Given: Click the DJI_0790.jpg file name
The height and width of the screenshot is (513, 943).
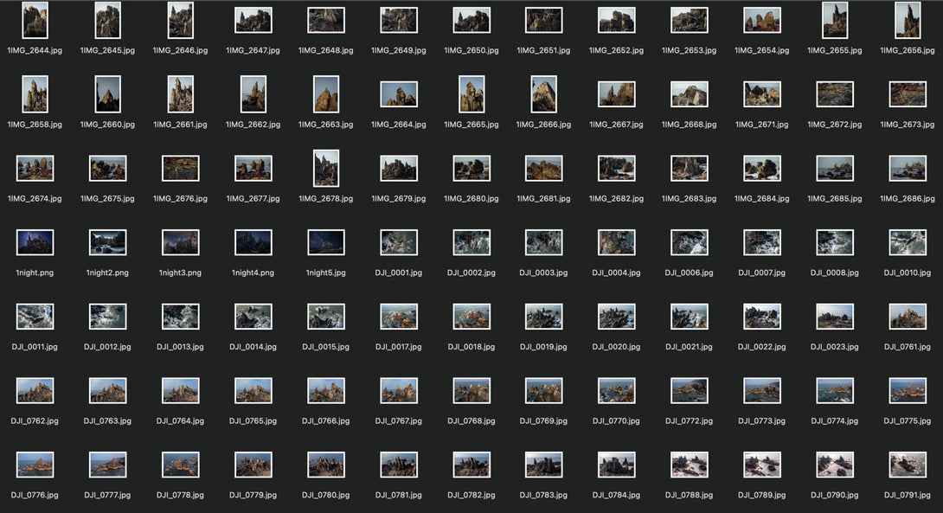Looking at the screenshot, I should (835, 495).
